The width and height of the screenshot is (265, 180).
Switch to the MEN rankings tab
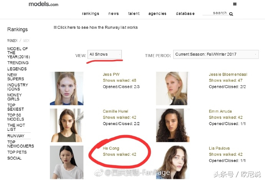point(26,40)
